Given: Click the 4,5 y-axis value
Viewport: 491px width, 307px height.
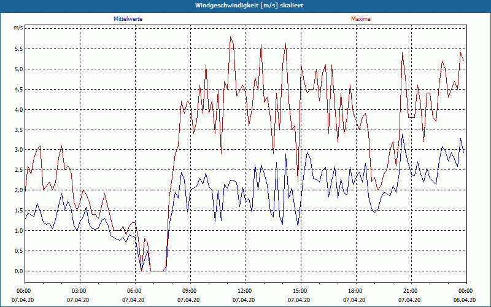Looking at the screenshot, I should coord(18,90).
